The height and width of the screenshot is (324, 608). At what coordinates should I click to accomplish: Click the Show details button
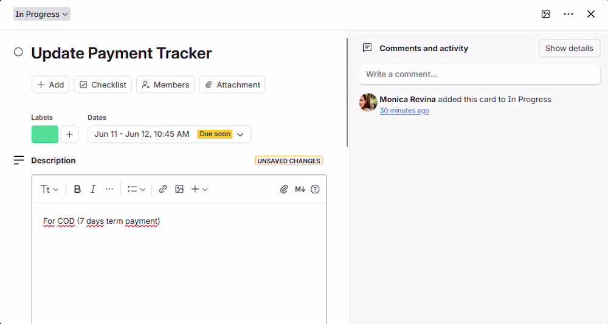(569, 49)
